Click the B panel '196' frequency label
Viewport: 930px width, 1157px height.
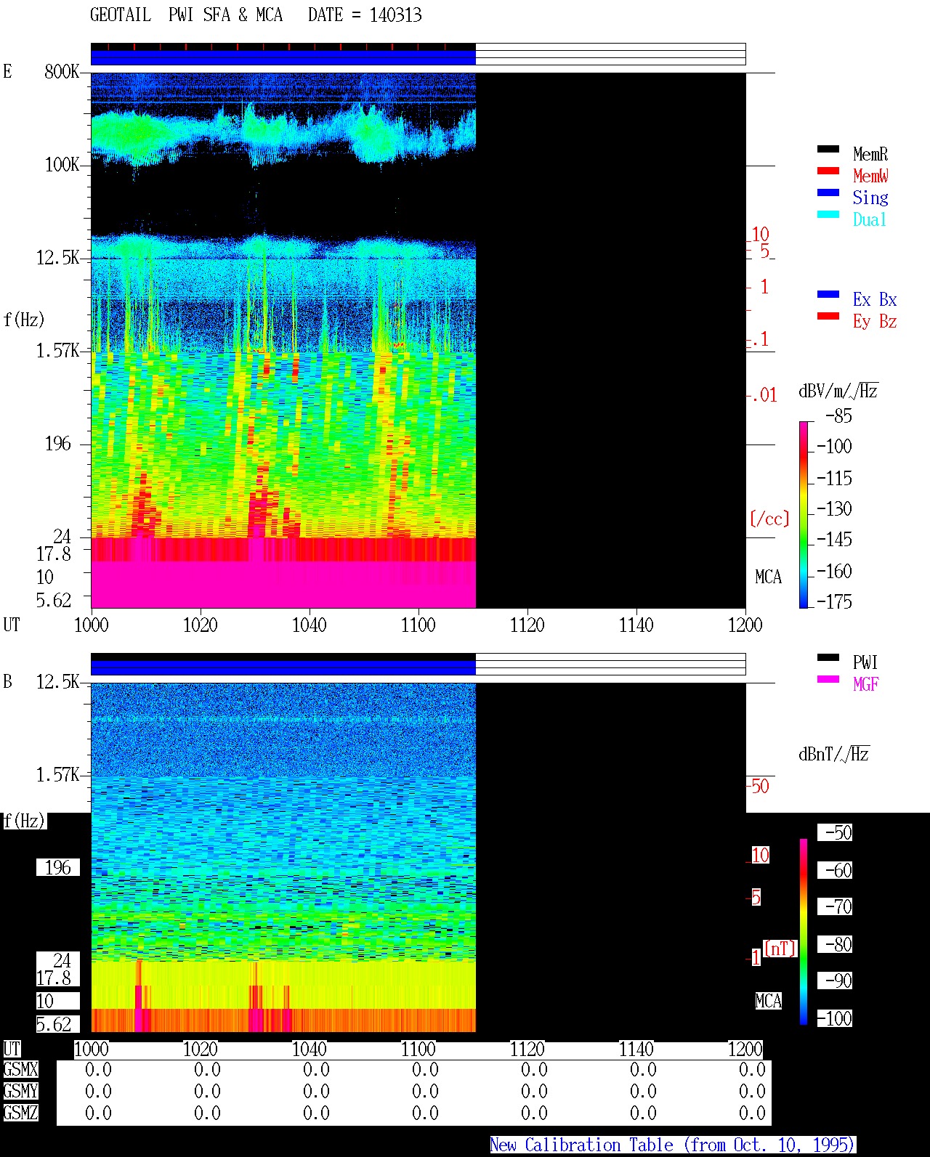pyautogui.click(x=58, y=867)
